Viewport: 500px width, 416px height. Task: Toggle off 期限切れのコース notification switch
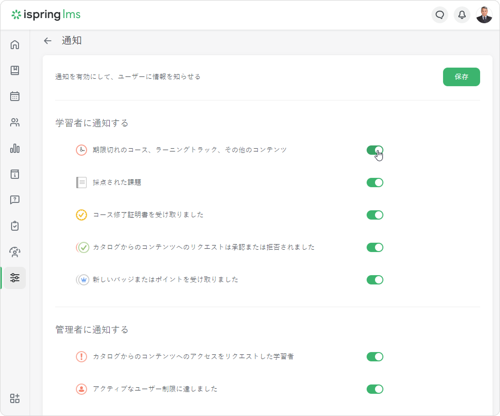375,150
